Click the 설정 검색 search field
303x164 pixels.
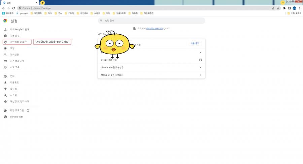151,21
